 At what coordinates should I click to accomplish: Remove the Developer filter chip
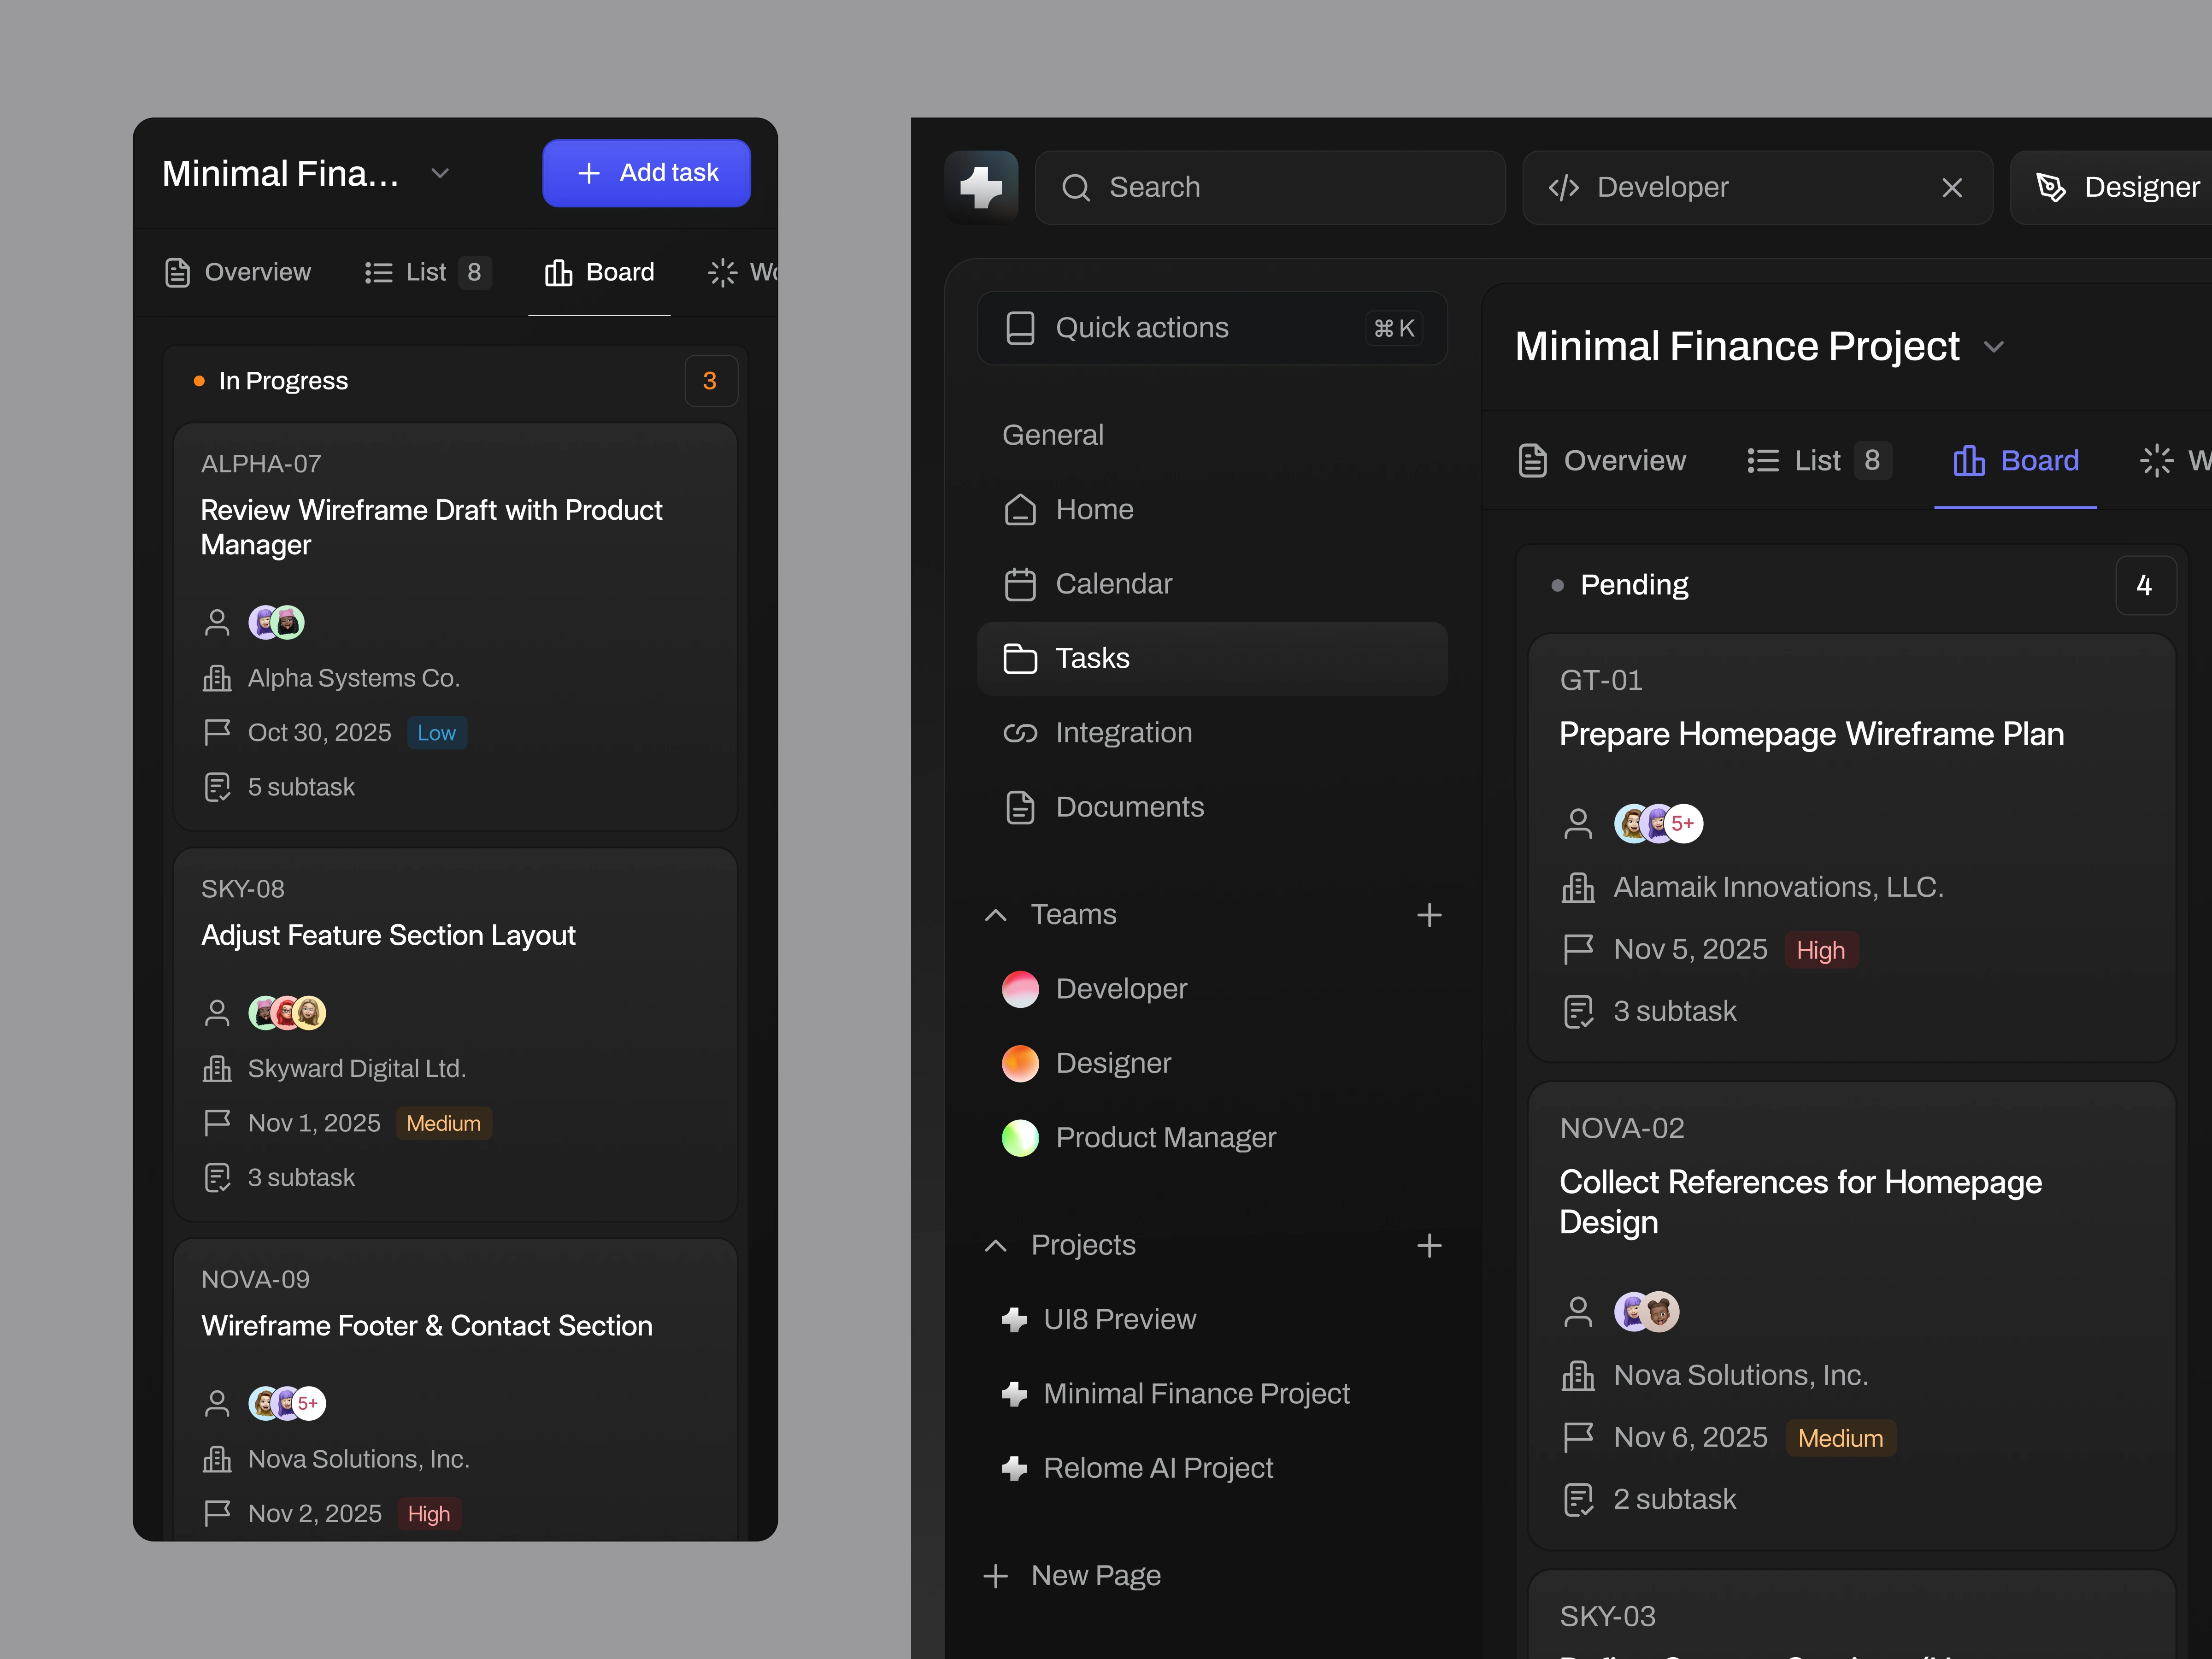(x=1951, y=188)
